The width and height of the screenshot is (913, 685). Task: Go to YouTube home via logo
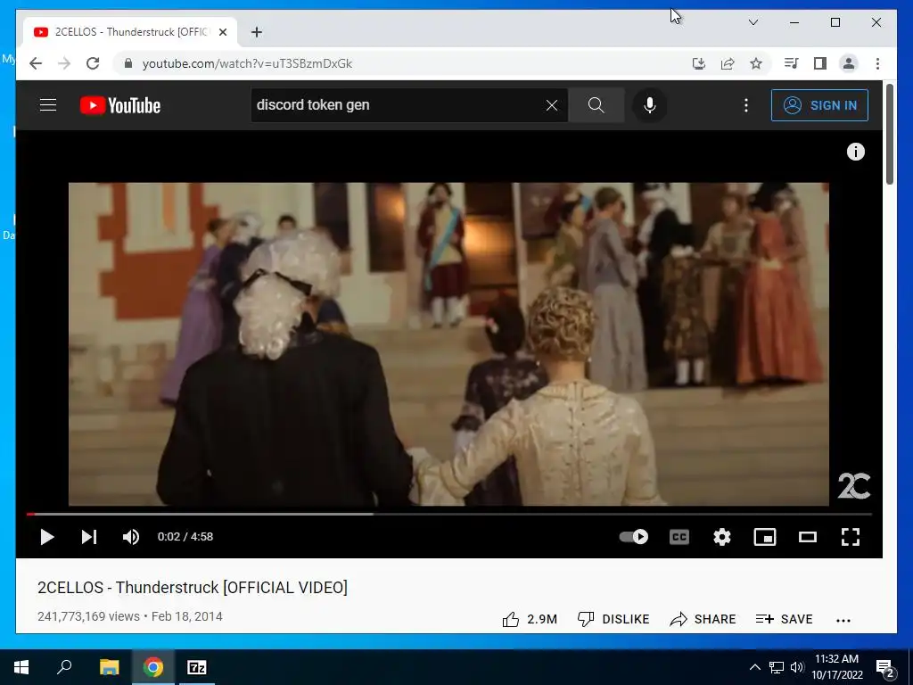point(120,105)
